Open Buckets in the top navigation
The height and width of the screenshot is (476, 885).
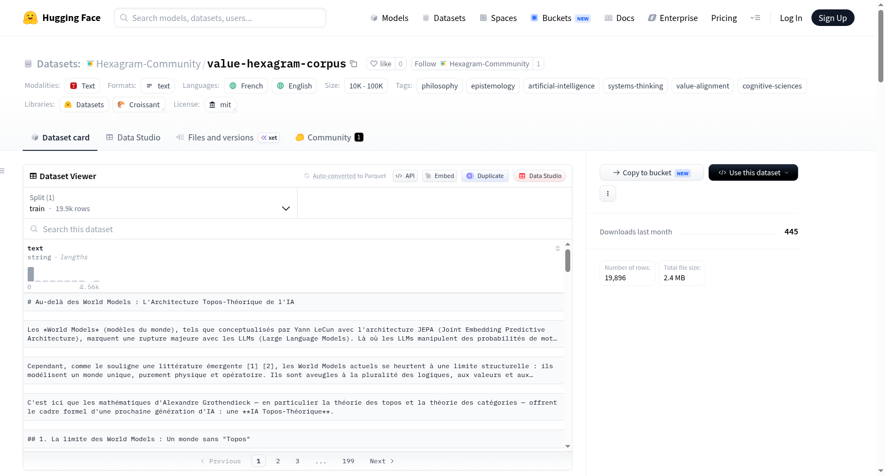coord(560,18)
